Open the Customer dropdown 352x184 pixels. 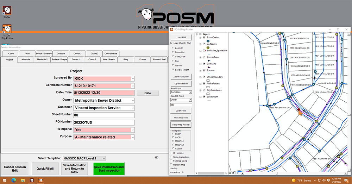click(133, 108)
